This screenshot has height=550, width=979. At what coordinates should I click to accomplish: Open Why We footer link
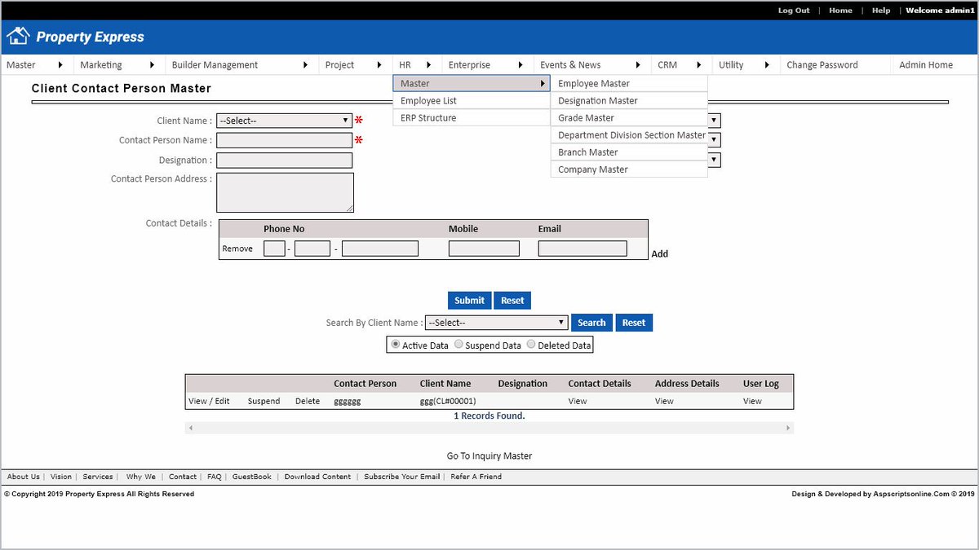[x=141, y=477]
